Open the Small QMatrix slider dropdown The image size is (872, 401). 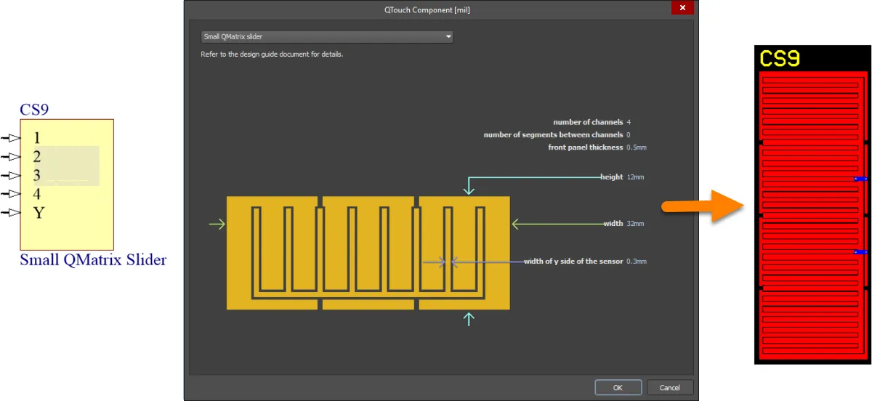[x=327, y=36]
